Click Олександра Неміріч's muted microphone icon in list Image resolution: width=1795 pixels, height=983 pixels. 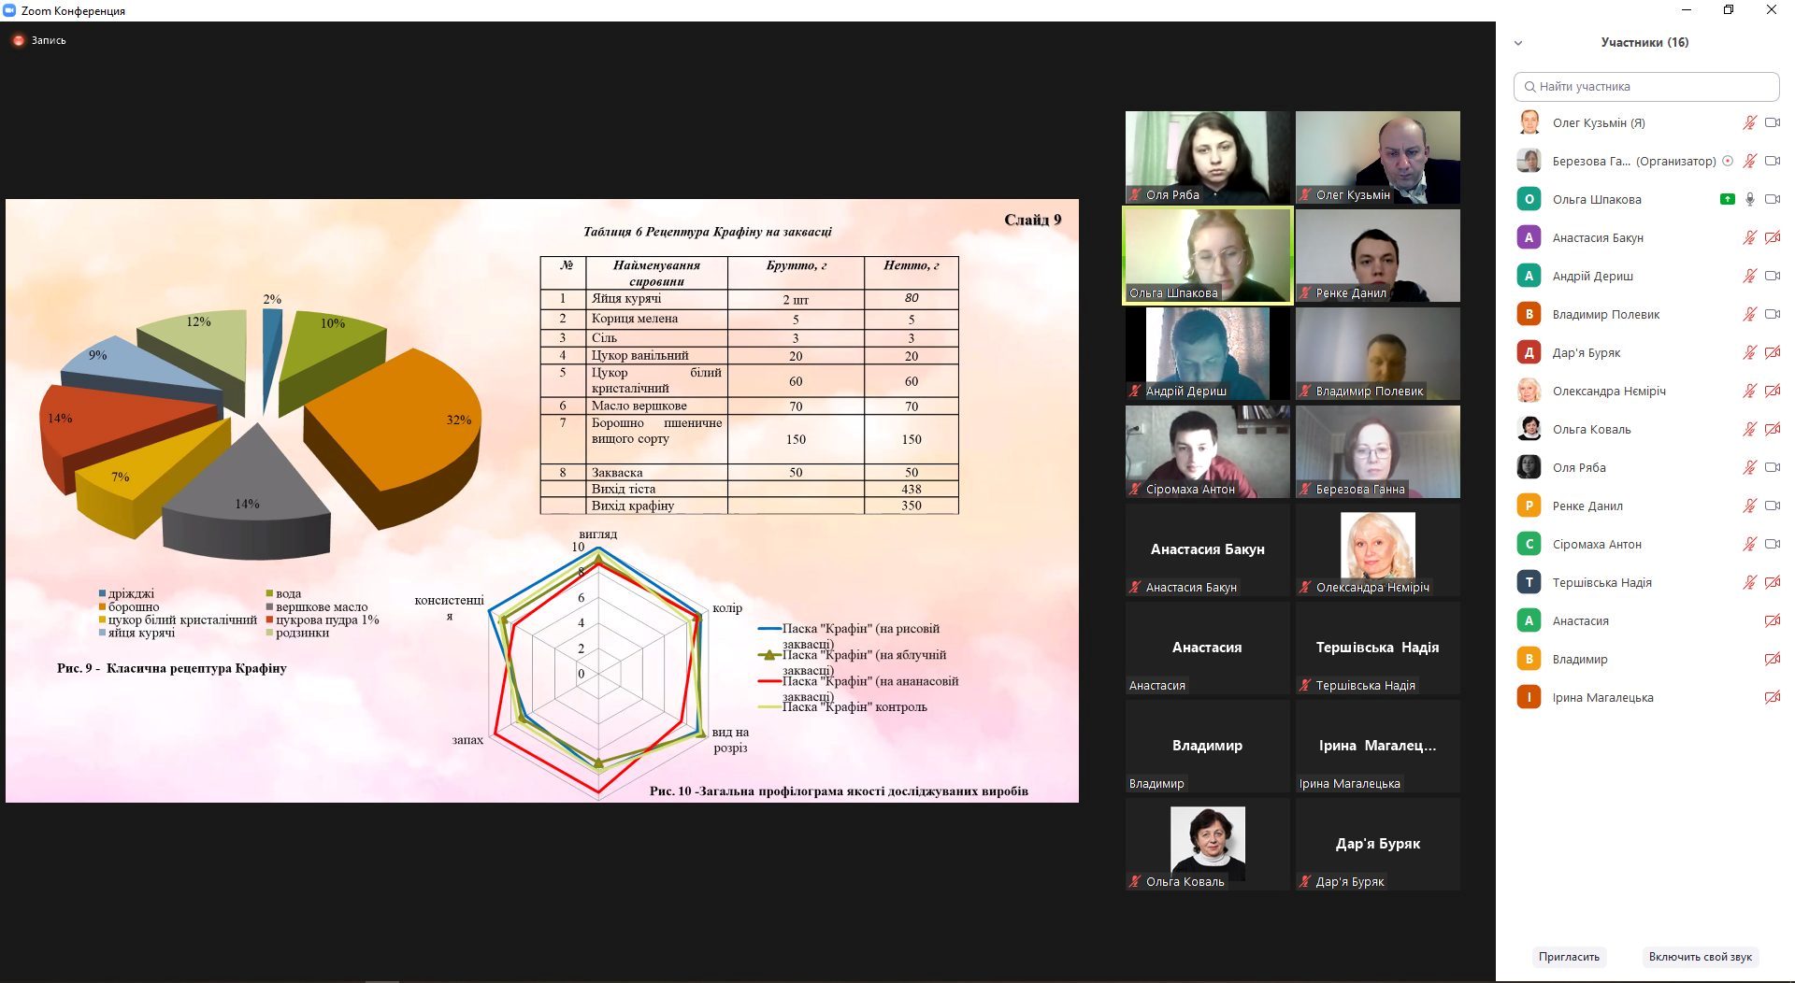[1749, 391]
